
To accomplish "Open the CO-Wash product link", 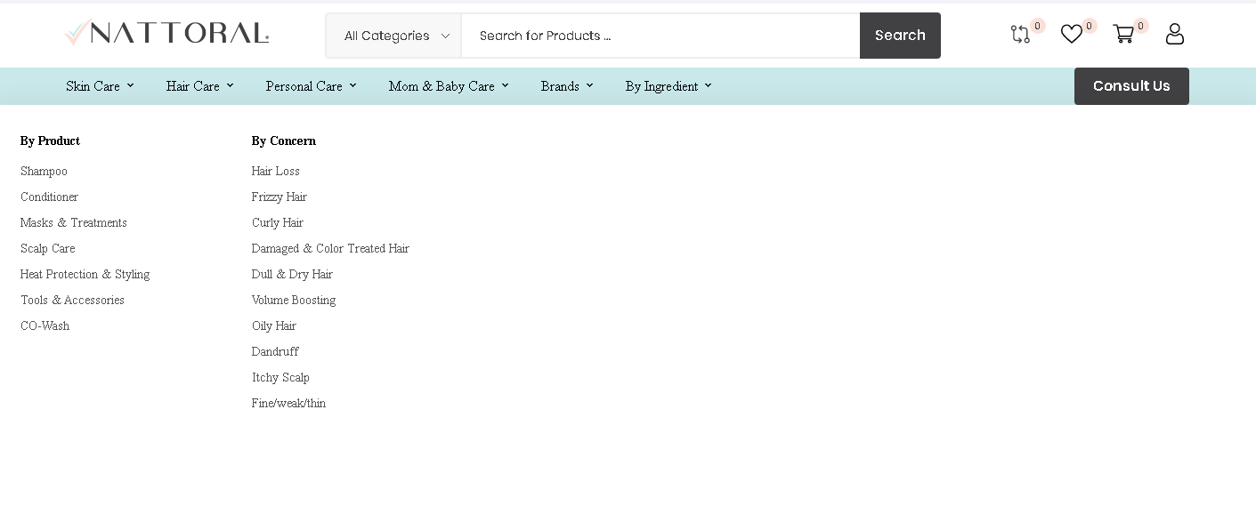I will (45, 325).
